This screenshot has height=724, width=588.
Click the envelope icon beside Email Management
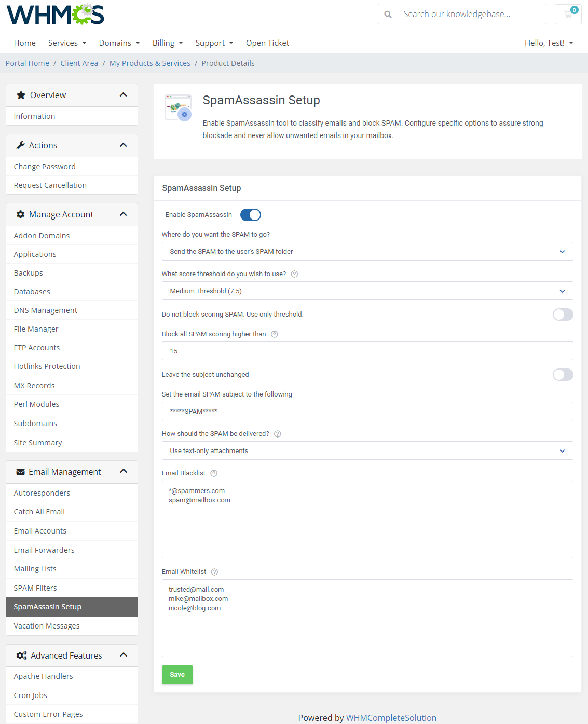[x=21, y=472]
